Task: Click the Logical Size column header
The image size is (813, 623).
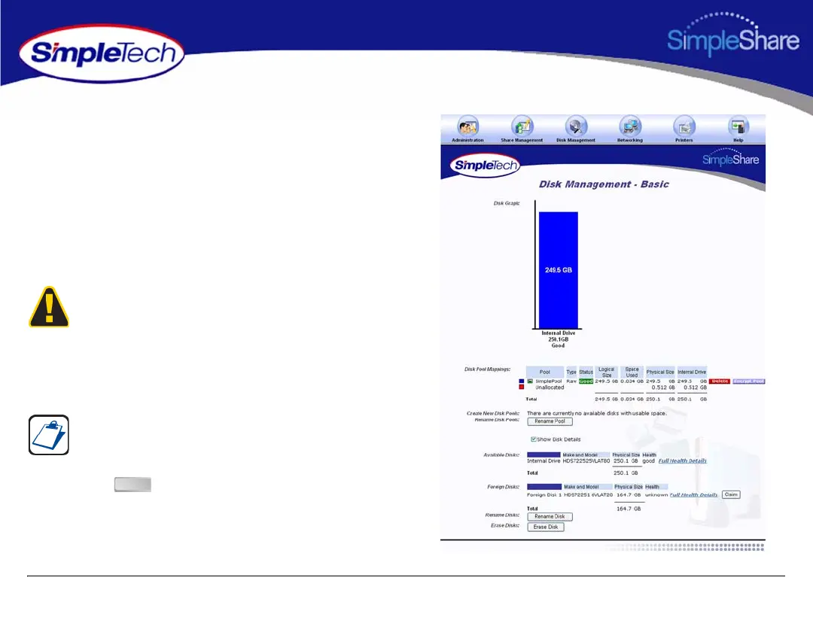Action: pyautogui.click(x=607, y=372)
